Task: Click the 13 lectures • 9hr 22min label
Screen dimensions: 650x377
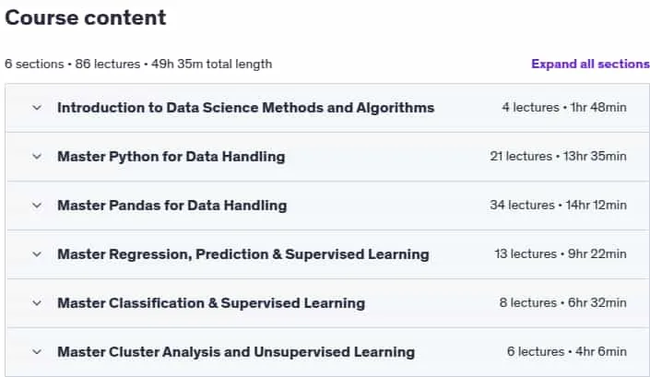Action: pos(561,254)
